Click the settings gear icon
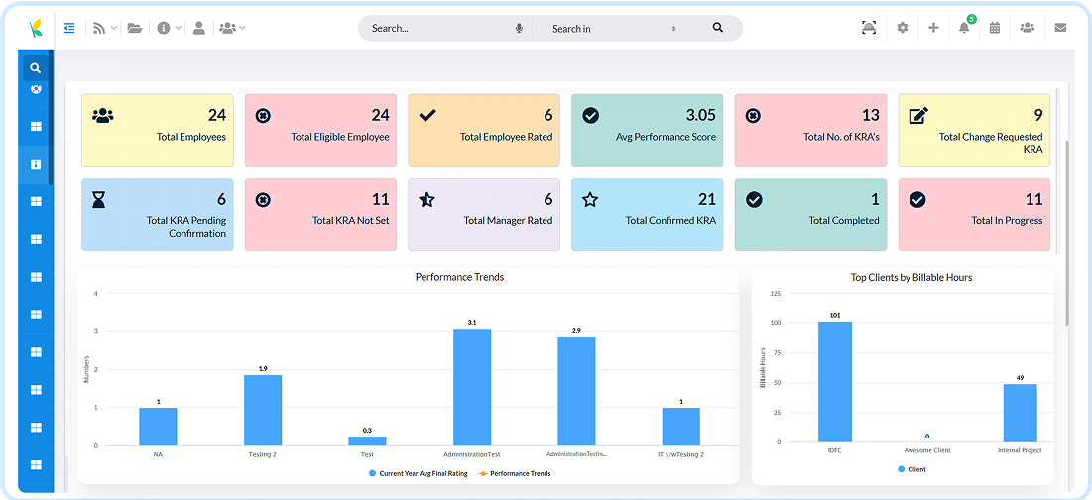The height and width of the screenshot is (500, 1092). [x=903, y=28]
